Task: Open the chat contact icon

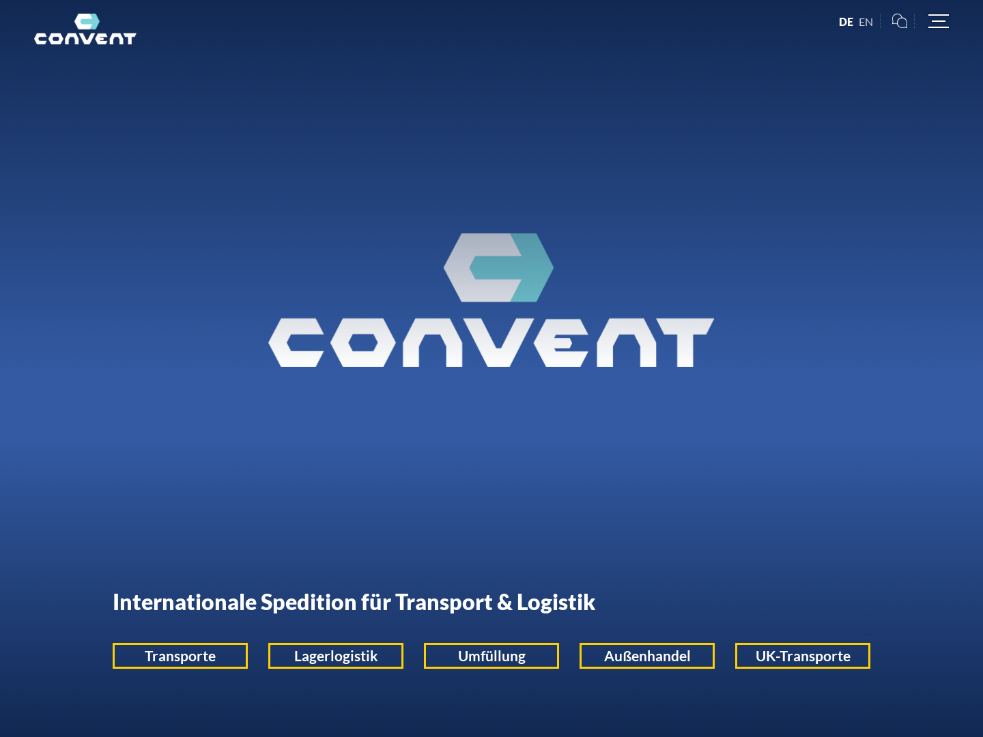Action: (900, 21)
